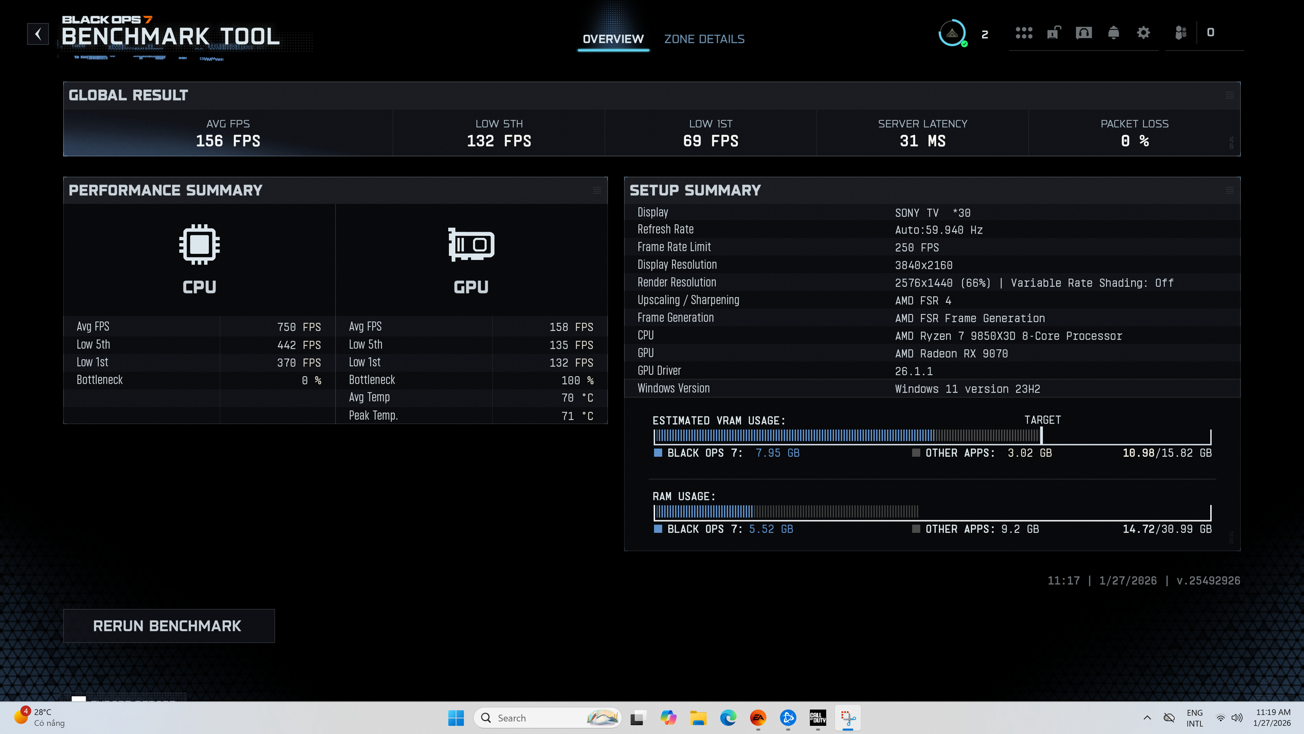Open the hexagon grid menu icon
1304x734 pixels.
click(1023, 33)
